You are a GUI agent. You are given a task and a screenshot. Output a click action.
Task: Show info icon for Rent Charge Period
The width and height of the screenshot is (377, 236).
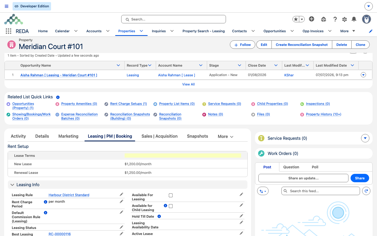click(x=46, y=202)
